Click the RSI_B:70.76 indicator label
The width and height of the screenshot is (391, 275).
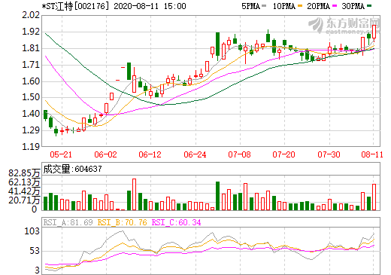(x=122, y=222)
